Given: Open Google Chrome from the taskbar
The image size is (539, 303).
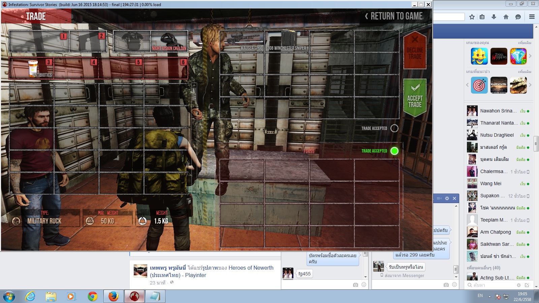Looking at the screenshot, I should (92, 296).
